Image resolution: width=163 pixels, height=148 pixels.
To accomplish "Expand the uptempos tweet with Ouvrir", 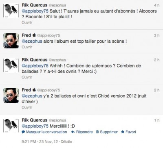I will (27, 77).
